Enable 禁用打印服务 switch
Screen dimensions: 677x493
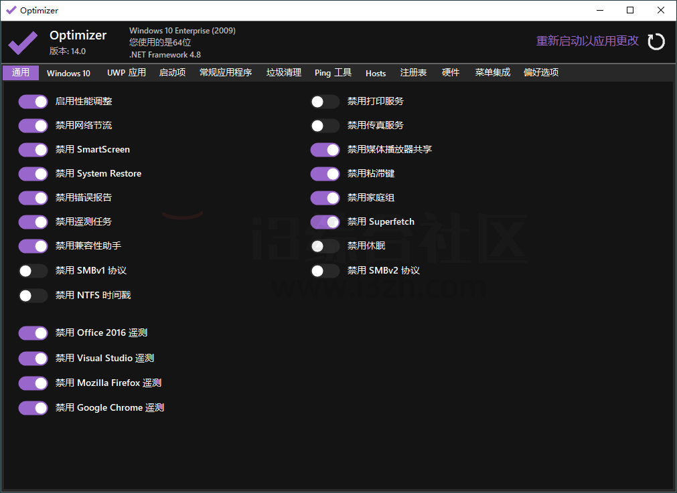(x=325, y=102)
